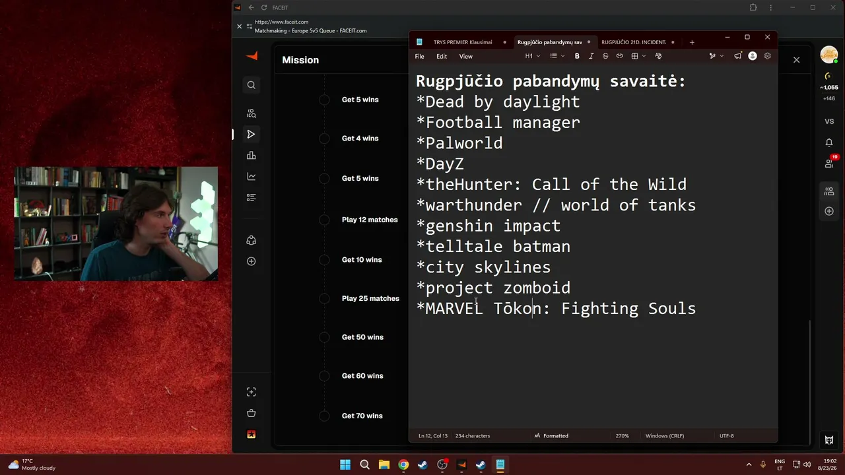Open FACEIT window extensions puzzle icon
This screenshot has height=475, width=845.
[x=753, y=7]
